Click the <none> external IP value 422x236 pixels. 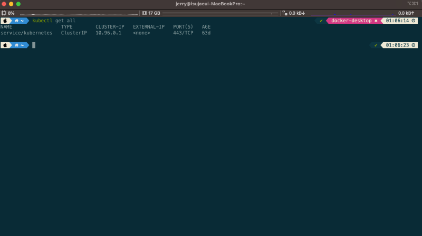141,33
